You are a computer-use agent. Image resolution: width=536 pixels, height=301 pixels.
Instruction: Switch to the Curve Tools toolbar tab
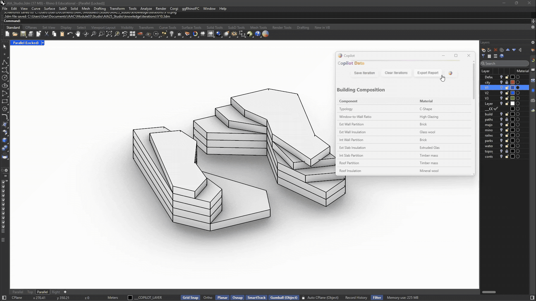(167, 28)
